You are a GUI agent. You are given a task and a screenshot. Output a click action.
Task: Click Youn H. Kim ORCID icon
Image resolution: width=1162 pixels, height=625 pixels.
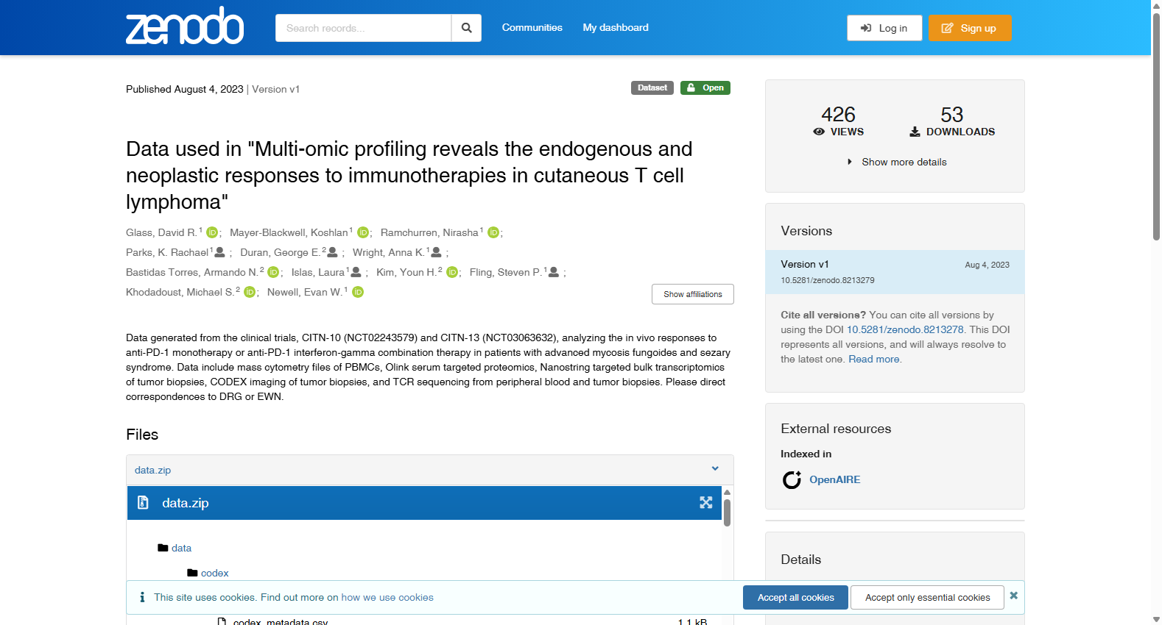452,272
